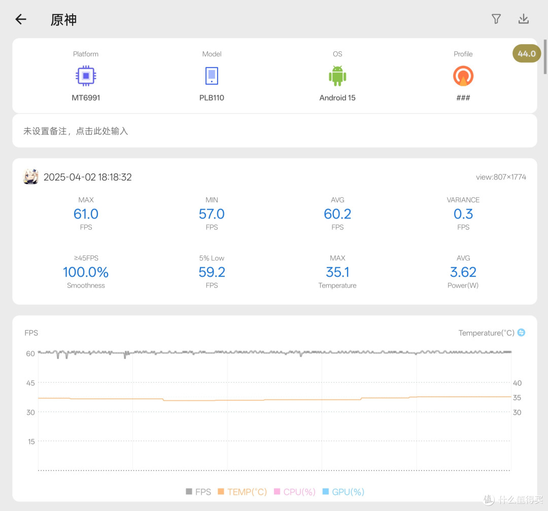Tap the PLB110 model device icon

coord(212,76)
